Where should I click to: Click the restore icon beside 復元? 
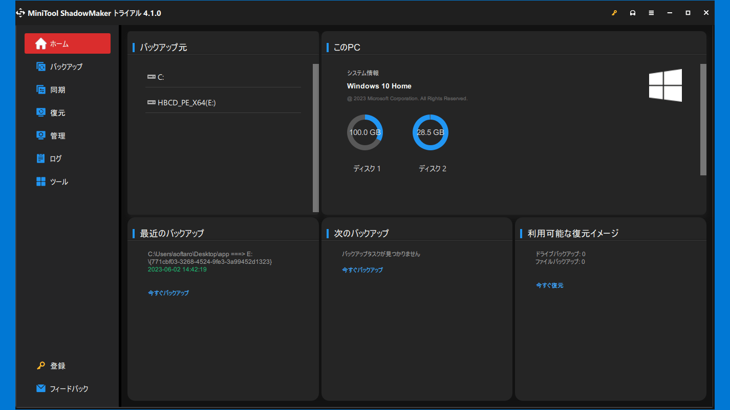41,112
